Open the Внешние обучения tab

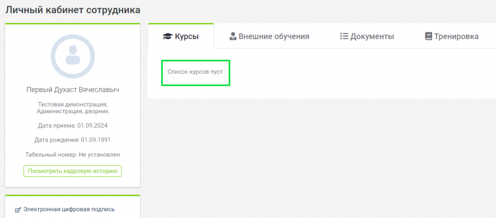[269, 36]
